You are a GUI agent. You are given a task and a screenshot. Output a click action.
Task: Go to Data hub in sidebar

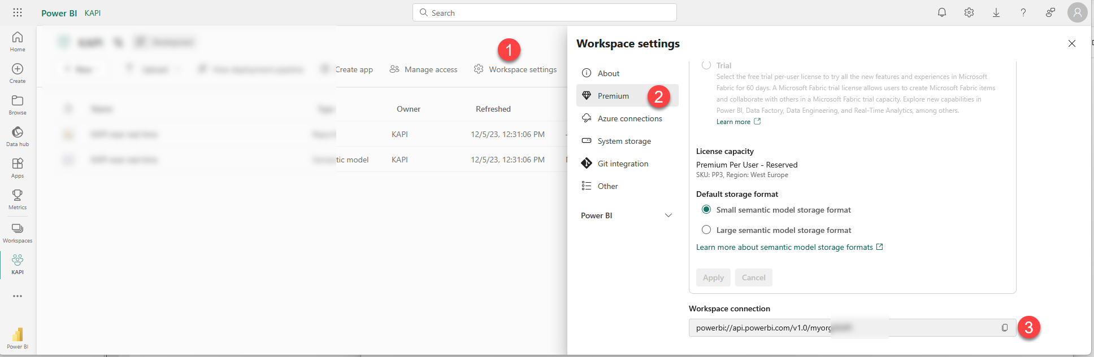(x=18, y=136)
